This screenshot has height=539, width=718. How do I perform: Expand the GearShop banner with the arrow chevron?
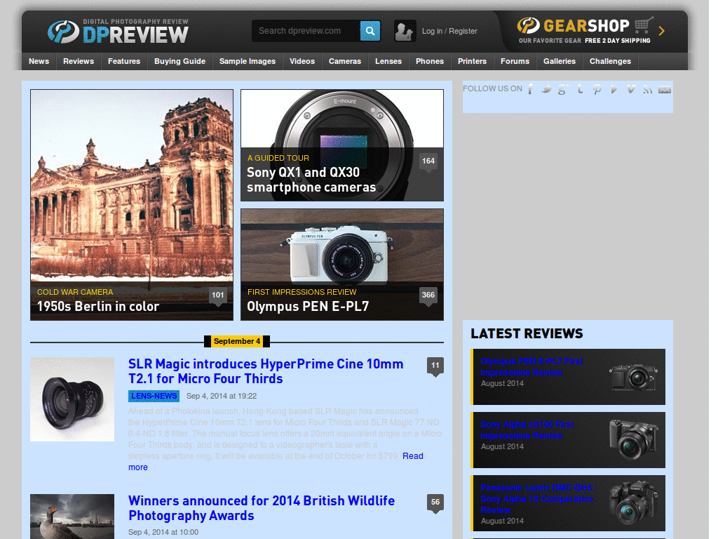click(662, 31)
